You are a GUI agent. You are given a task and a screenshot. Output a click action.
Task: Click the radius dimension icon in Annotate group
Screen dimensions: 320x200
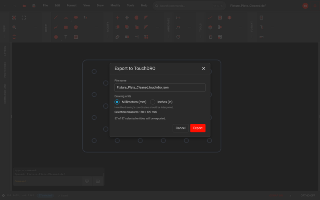[x=178, y=37]
